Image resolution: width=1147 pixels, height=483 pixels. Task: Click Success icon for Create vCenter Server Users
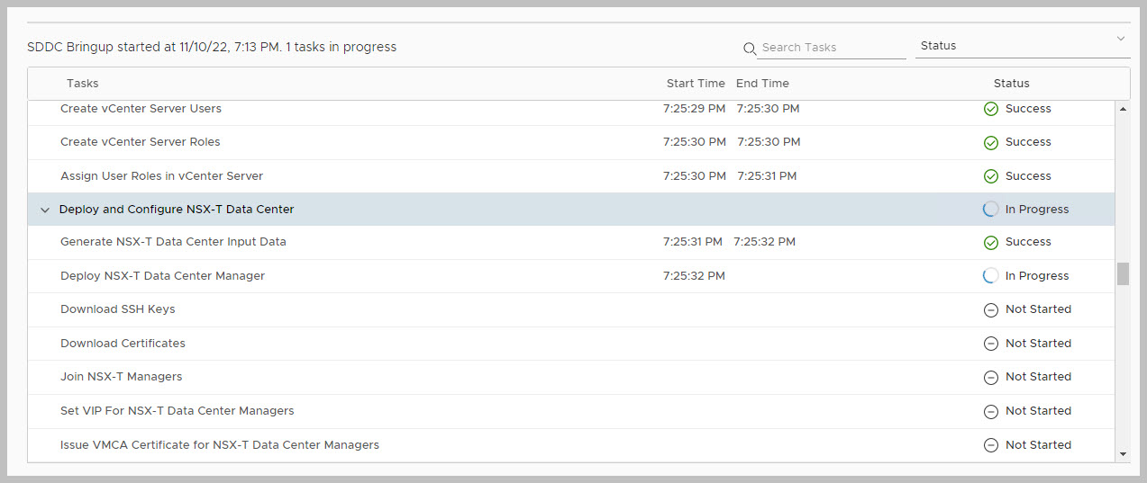click(x=990, y=109)
